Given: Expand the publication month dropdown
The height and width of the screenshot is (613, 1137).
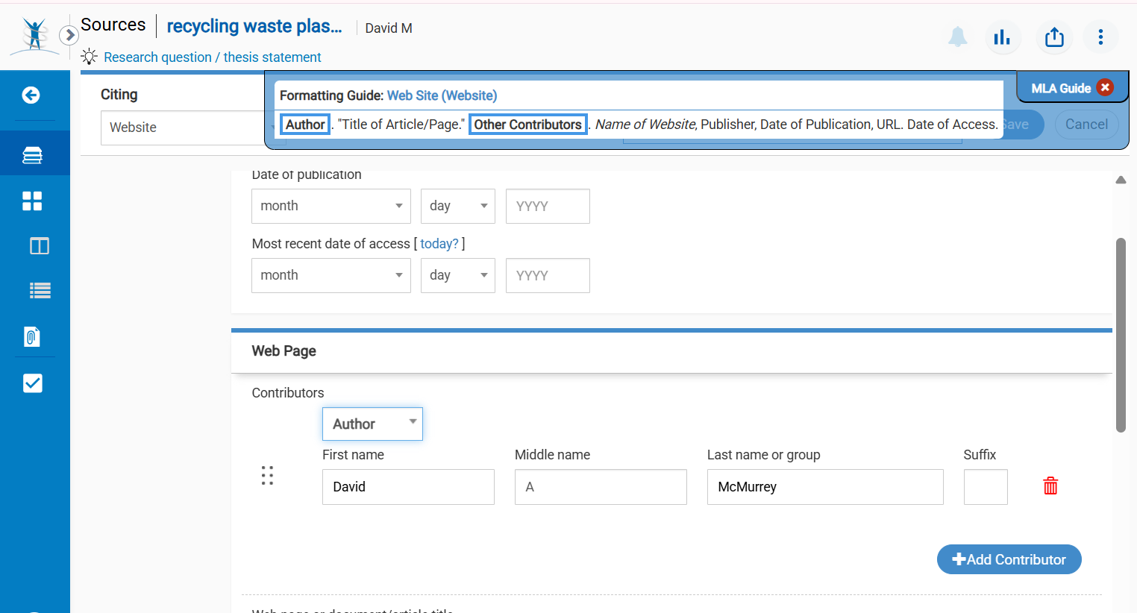Looking at the screenshot, I should pyautogui.click(x=331, y=206).
